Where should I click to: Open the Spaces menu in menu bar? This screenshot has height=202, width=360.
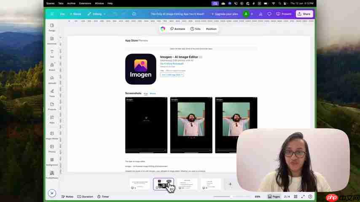point(50,3)
